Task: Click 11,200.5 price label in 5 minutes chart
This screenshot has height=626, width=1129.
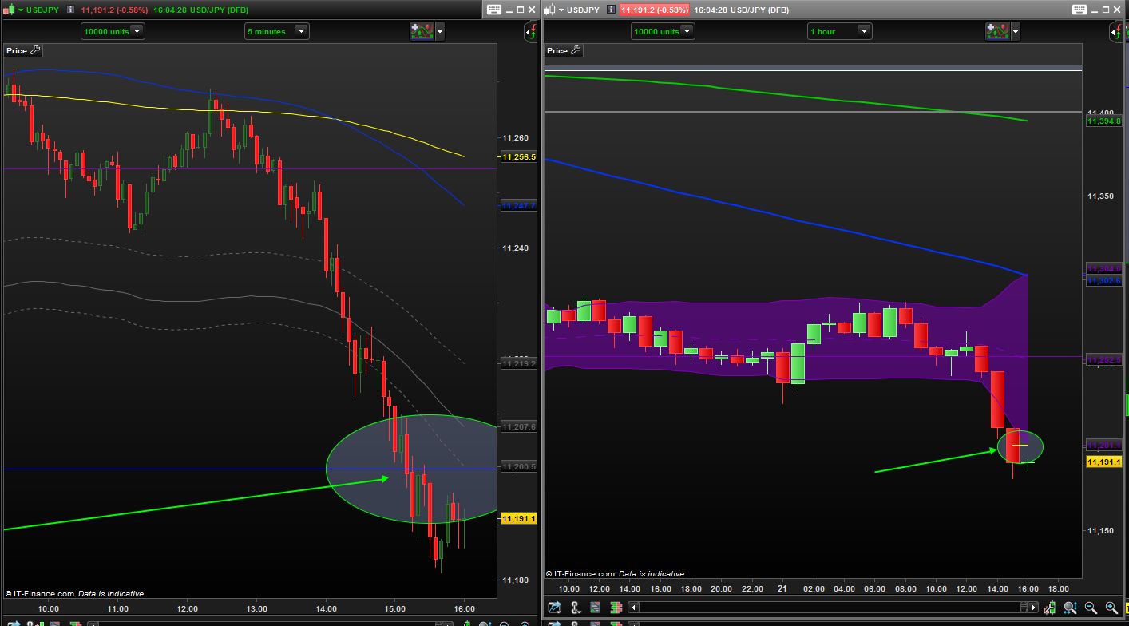Action: coord(518,466)
